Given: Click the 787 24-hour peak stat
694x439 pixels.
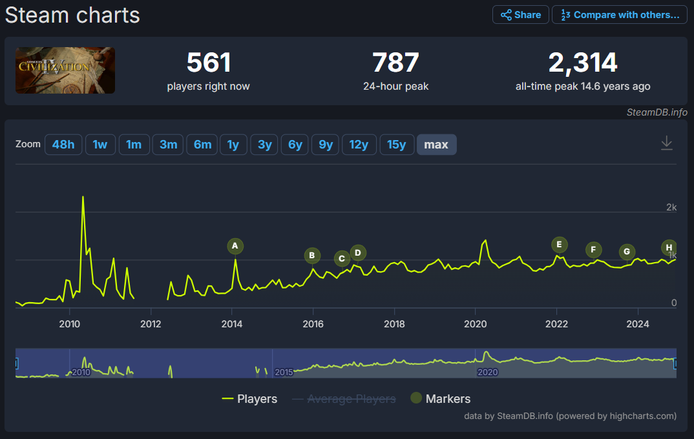Looking at the screenshot, I should [395, 70].
